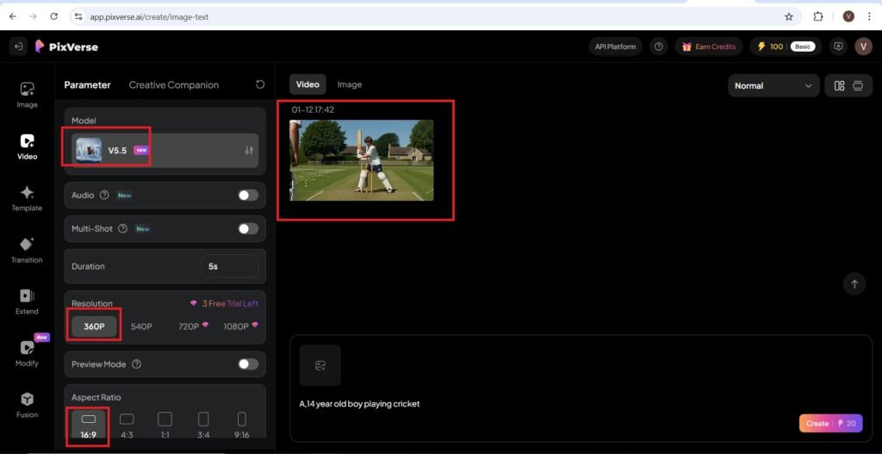This screenshot has width=882, height=454.
Task: Open user avatar menu in header
Action: (x=863, y=47)
